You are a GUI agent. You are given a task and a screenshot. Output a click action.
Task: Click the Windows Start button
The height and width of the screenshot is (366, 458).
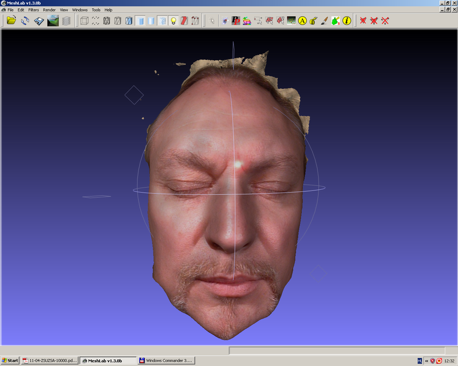coord(10,361)
